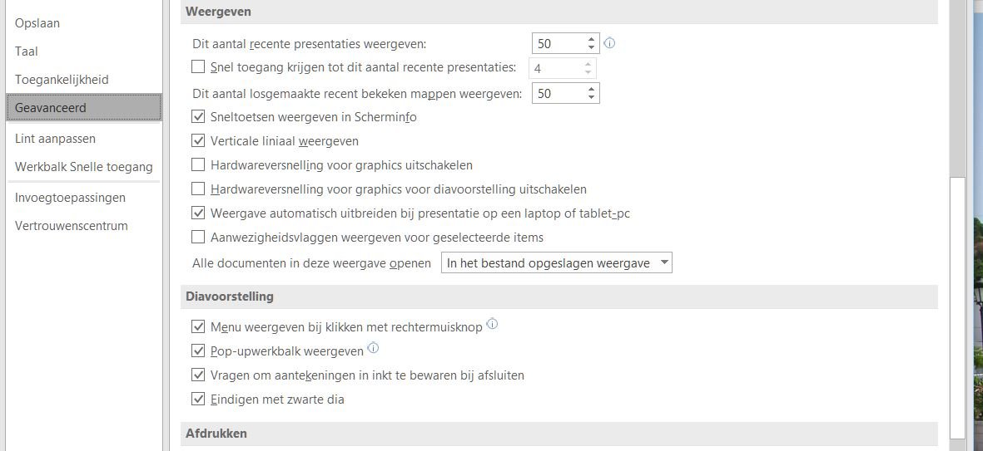This screenshot has height=451, width=983.
Task: Click info icon beside recent presentations count
Action: coord(610,43)
